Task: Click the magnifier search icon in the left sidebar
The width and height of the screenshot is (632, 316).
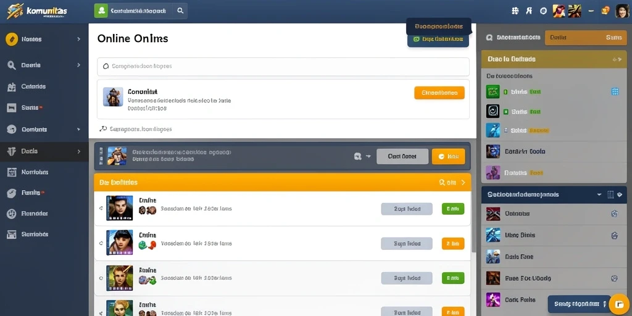Action: point(12,65)
